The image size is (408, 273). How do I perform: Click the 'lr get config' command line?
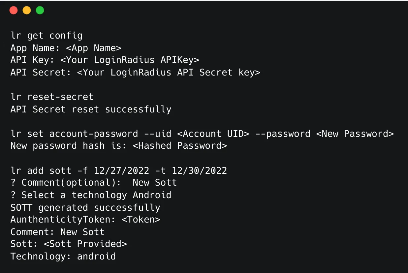tap(47, 36)
